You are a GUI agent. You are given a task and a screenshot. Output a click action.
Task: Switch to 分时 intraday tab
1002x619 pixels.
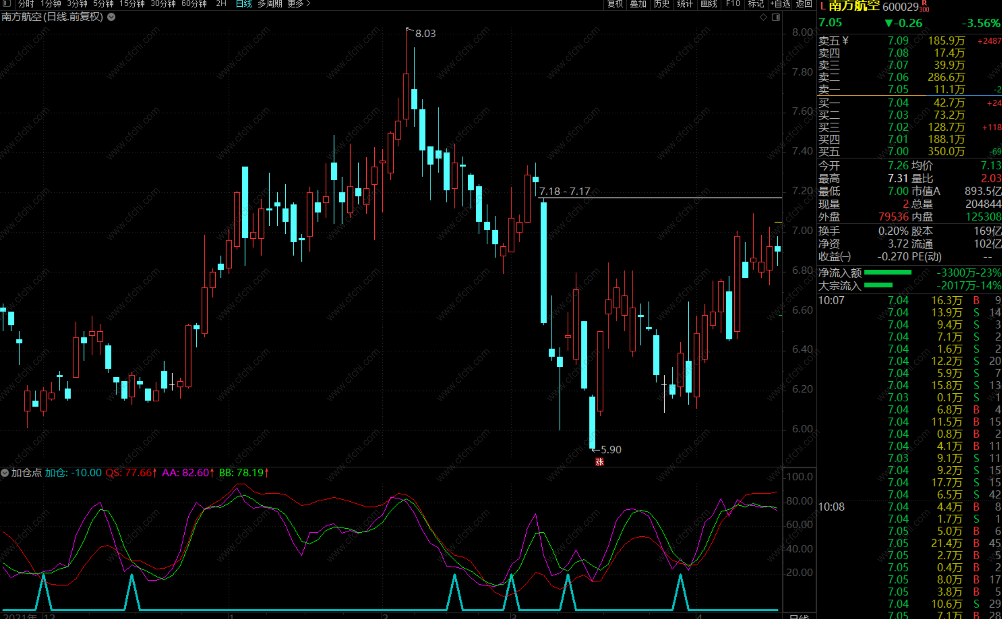(x=26, y=4)
